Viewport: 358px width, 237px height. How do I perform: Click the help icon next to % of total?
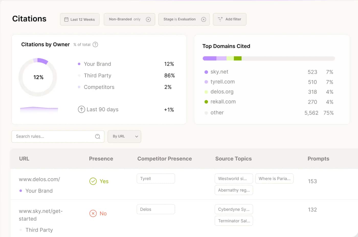pos(95,44)
